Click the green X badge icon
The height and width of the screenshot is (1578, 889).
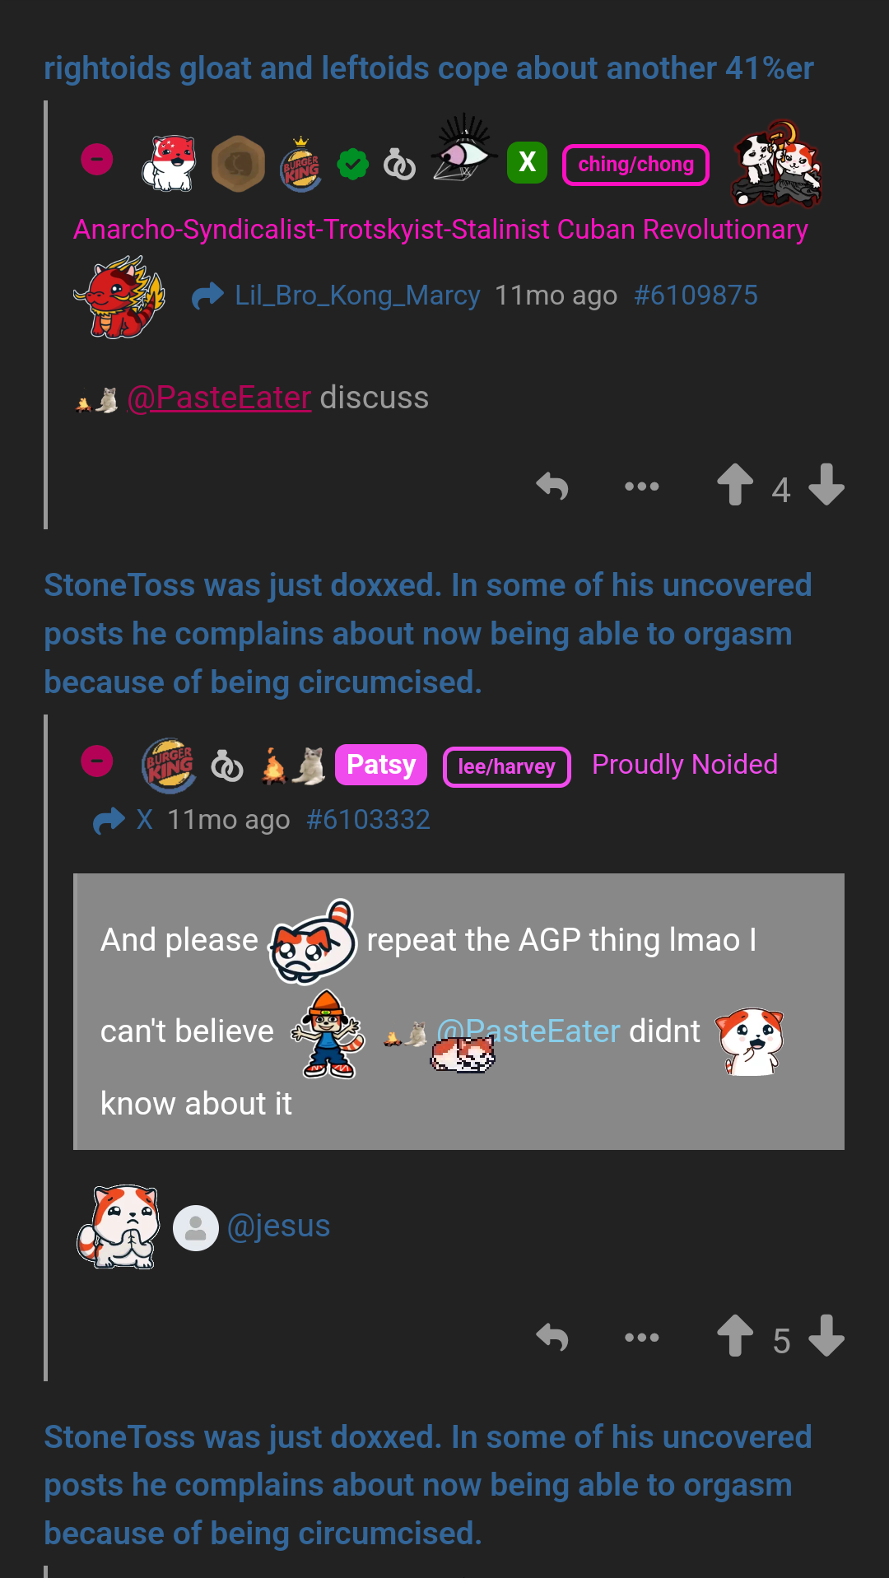click(527, 162)
